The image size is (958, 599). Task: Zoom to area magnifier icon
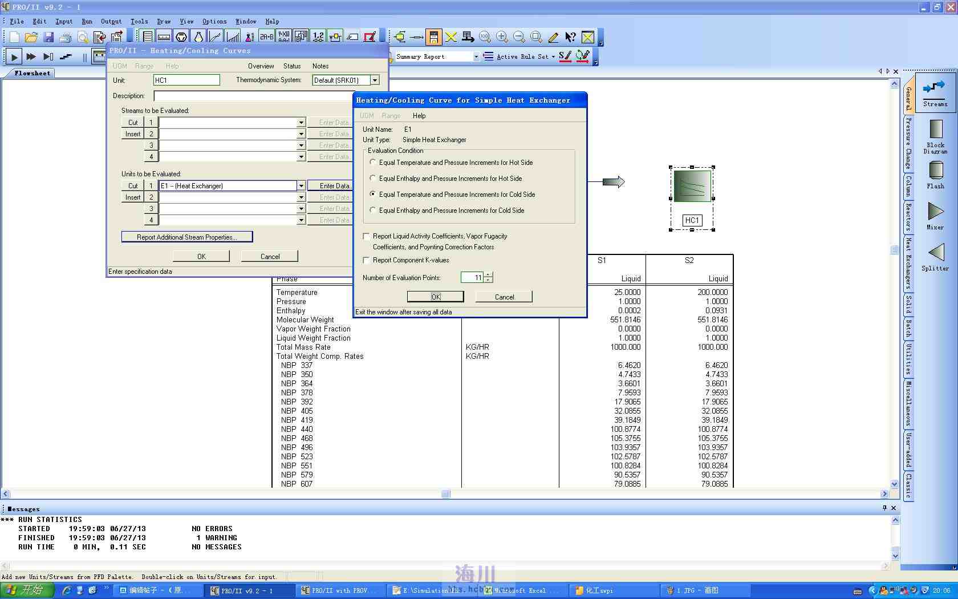(x=536, y=37)
